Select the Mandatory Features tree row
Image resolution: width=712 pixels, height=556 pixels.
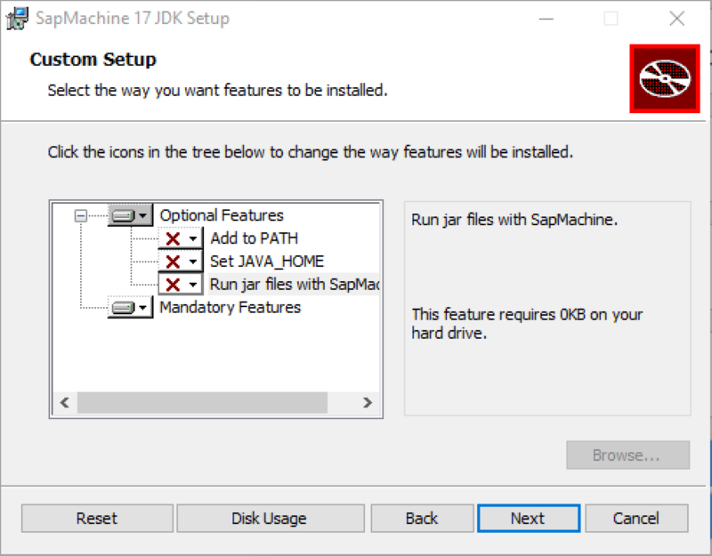pos(230,308)
